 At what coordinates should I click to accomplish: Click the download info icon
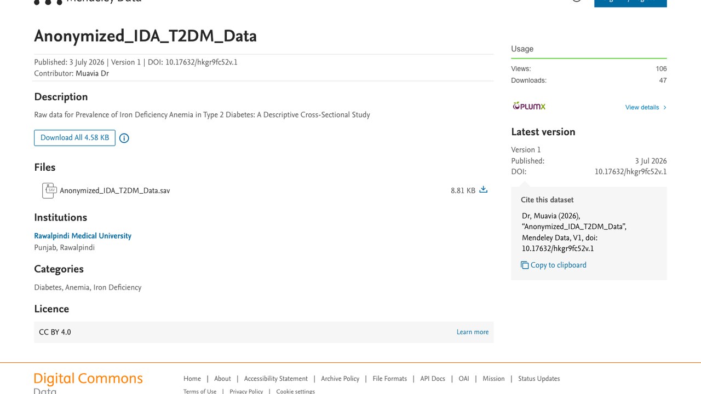[x=124, y=138]
